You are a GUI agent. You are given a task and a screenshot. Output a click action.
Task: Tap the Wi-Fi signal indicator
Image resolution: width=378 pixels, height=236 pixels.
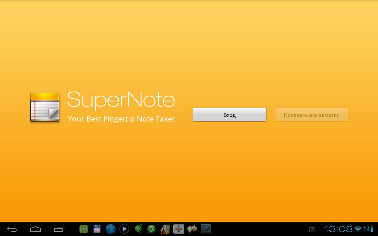(358, 229)
